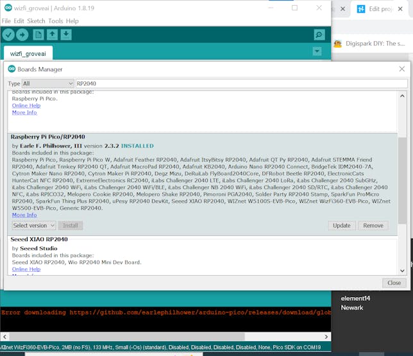Click the boards list scroll down arrow
413x356 pixels.
(x=402, y=271)
